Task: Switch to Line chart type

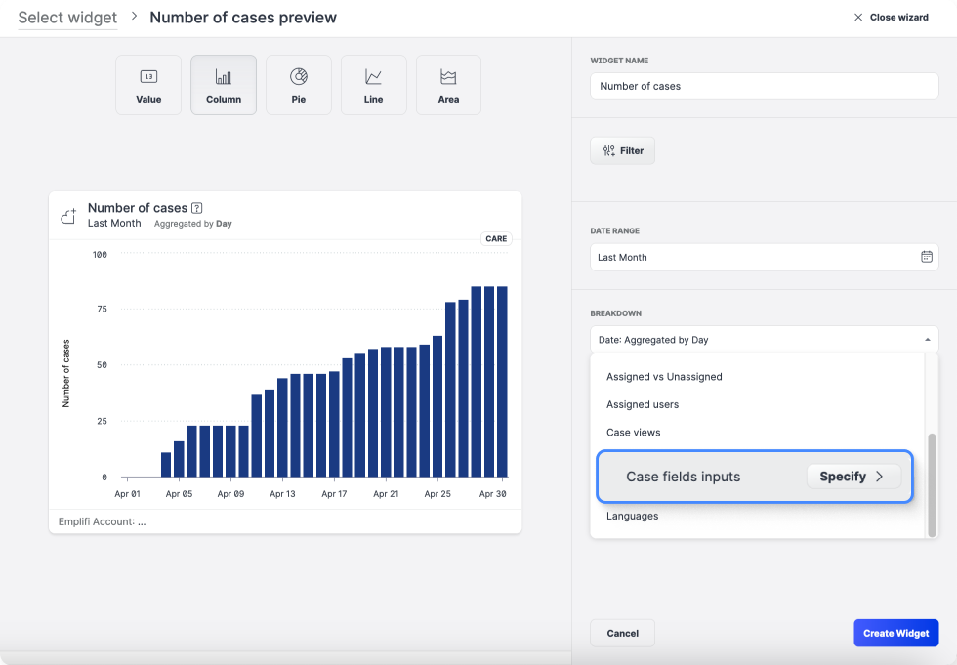Action: (x=373, y=85)
